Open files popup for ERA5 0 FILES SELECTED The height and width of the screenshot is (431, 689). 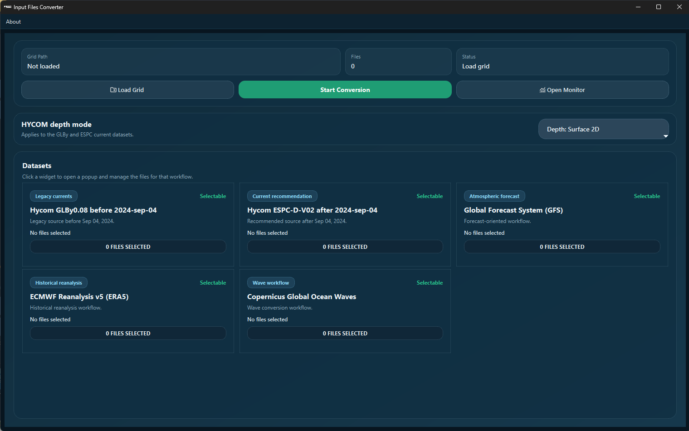[x=128, y=333]
